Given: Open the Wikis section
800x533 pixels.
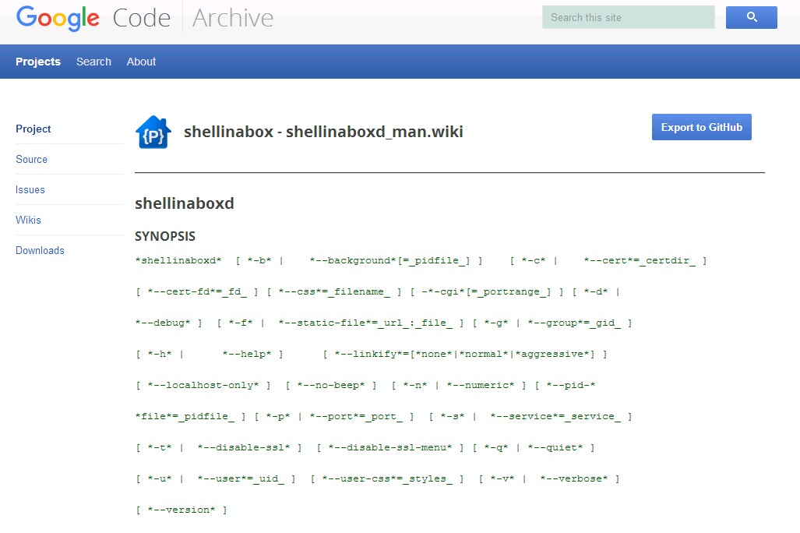Looking at the screenshot, I should (x=28, y=220).
